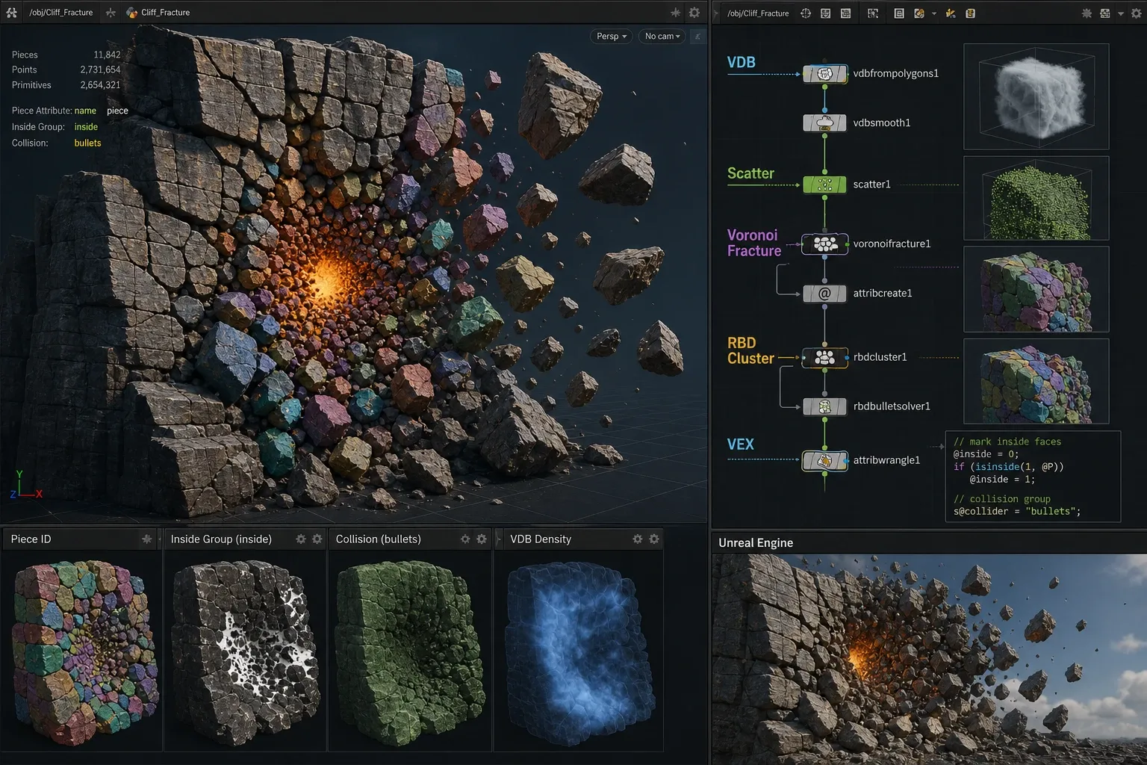
Task: Click the rbdcluster1 node icon
Action: 824,358
